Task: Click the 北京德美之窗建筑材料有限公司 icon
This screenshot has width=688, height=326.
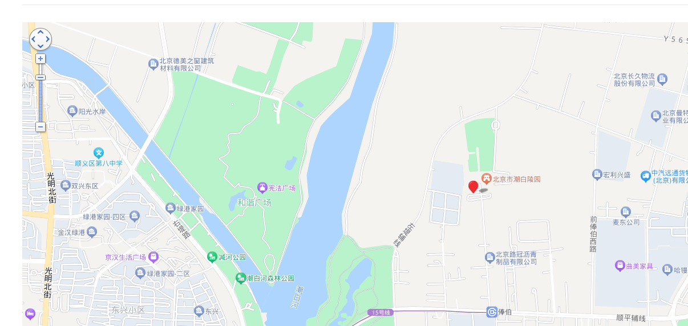Action: [x=153, y=64]
